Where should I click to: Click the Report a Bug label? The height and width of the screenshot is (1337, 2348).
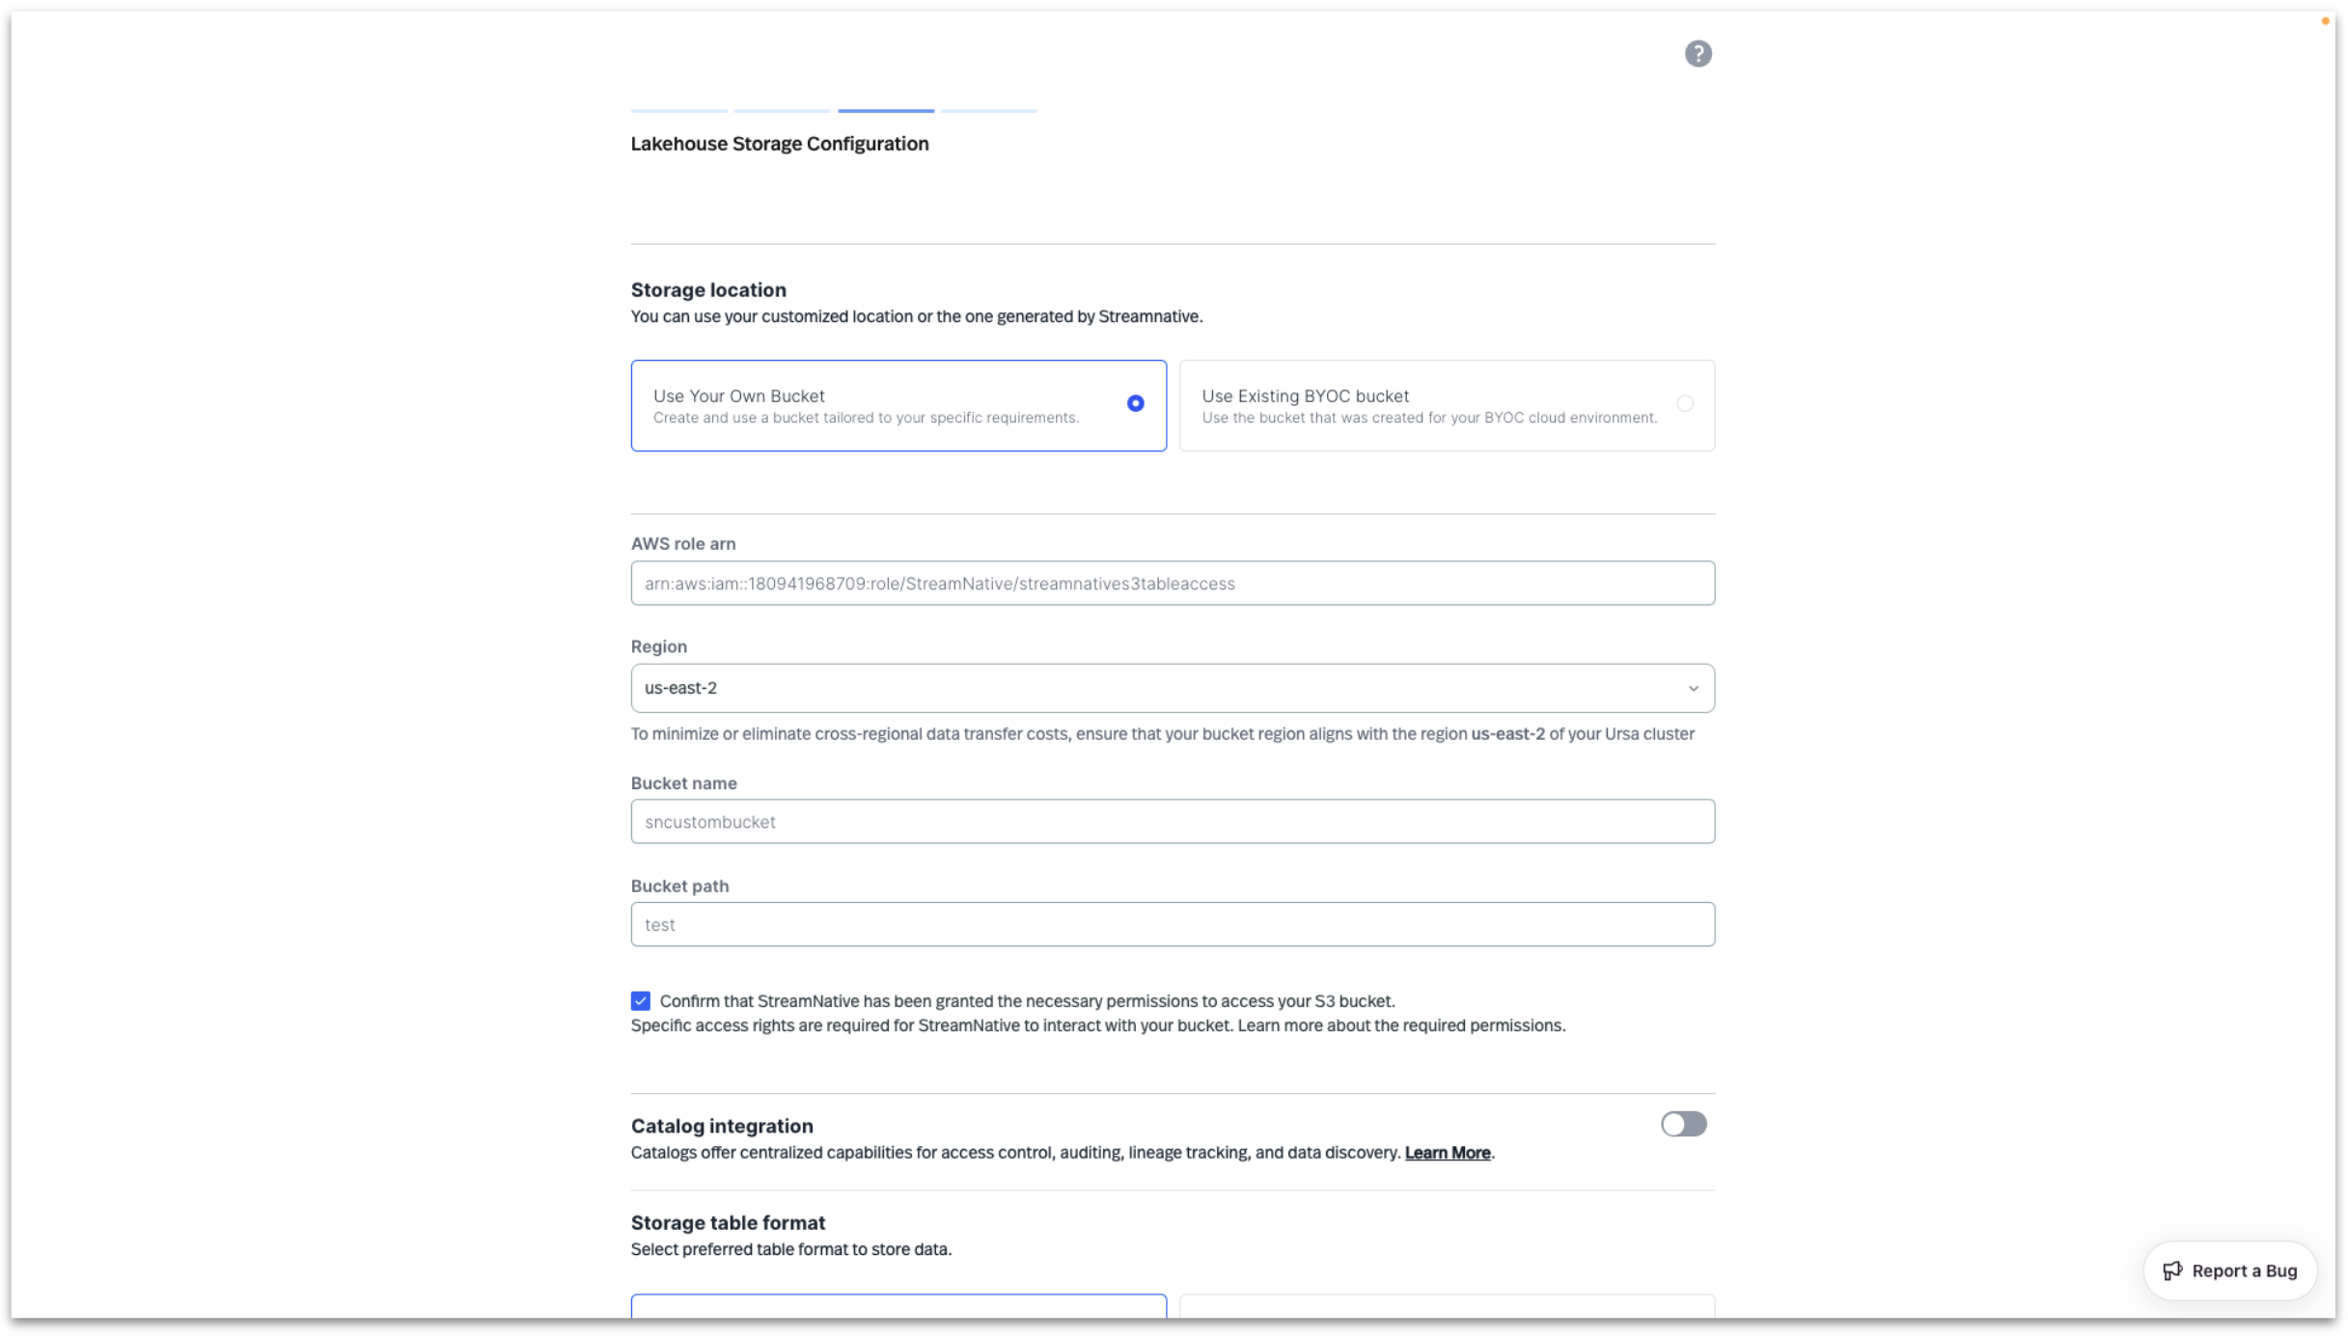pyautogui.click(x=2244, y=1270)
